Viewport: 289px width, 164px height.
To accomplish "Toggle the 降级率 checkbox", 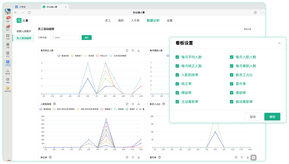I will click(177, 93).
